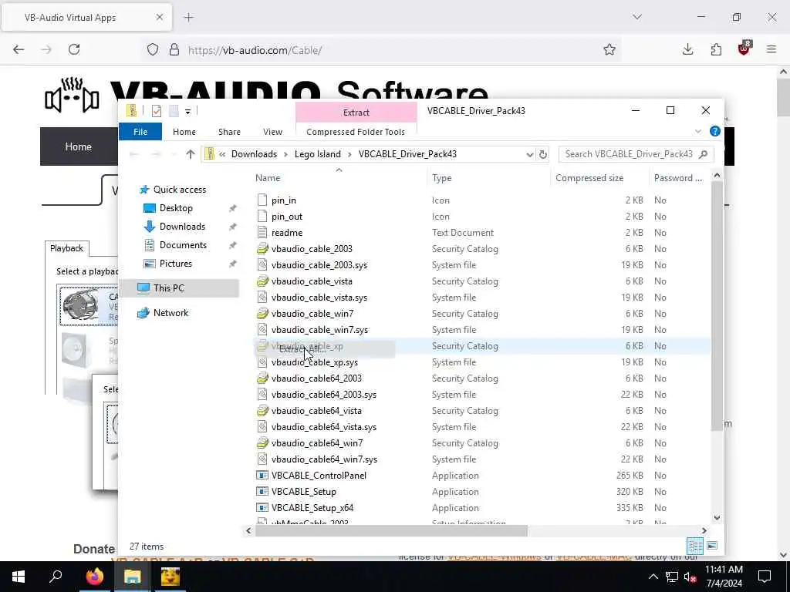This screenshot has height=592, width=790.
Task: Open Documents in navigation pane
Action: coord(183,245)
